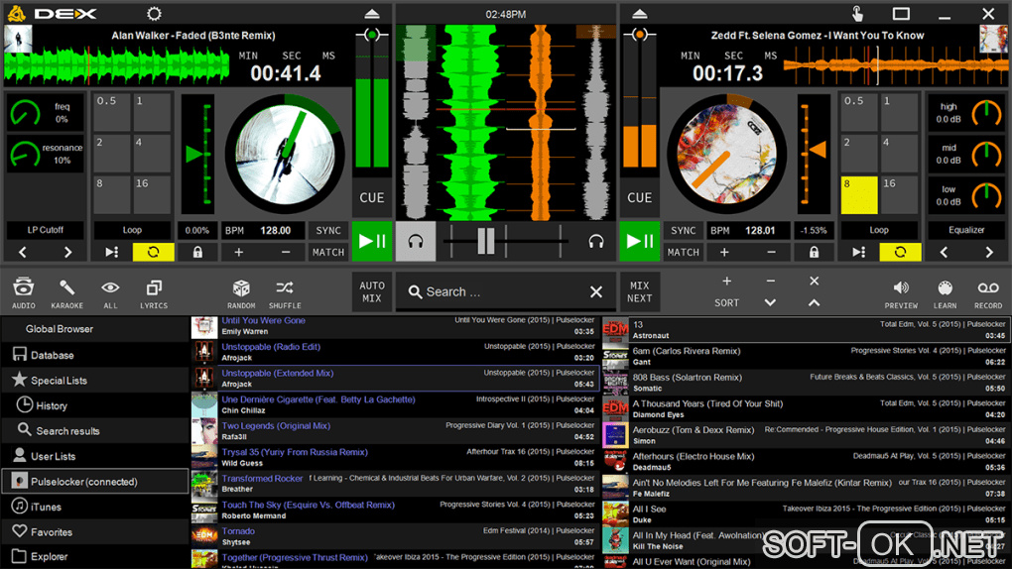Toggle ALL files eye icon

[110, 292]
